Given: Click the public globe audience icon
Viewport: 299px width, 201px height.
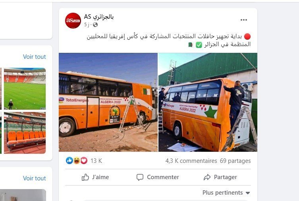Looking at the screenshot, I should click(x=95, y=25).
